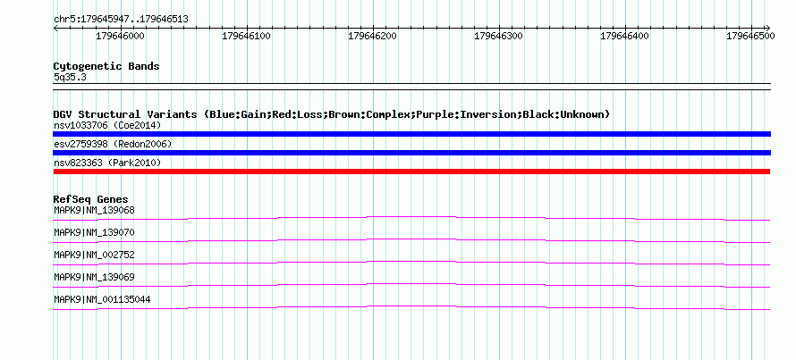Screen dimensions: 796x360
Task: Click the 5q35.3 band label
Action: tap(70, 77)
